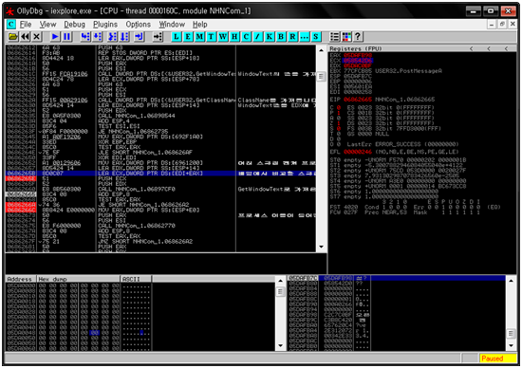Open Patches window with slash button
Image resolution: width=522 pixels, height=368 pixels.
point(257,37)
